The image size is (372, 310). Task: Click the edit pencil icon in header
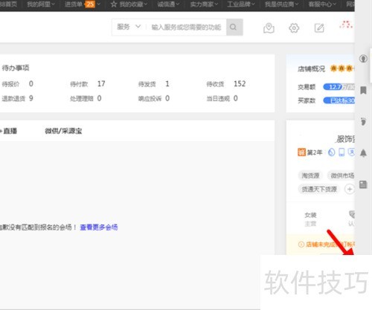319,28
